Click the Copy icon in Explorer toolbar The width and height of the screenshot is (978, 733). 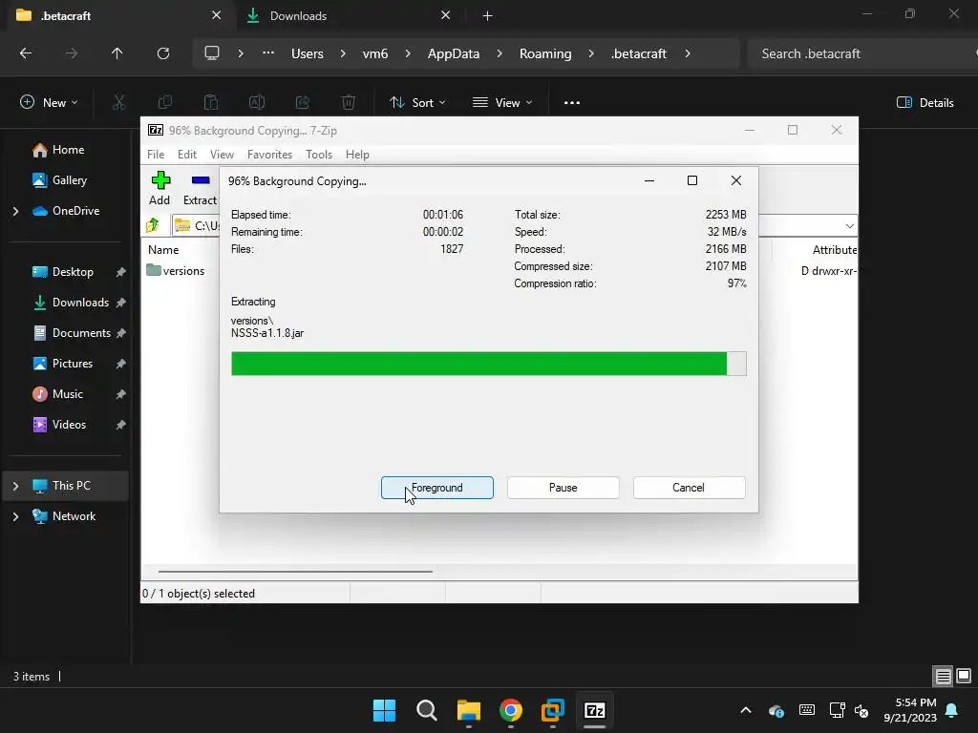[164, 103]
